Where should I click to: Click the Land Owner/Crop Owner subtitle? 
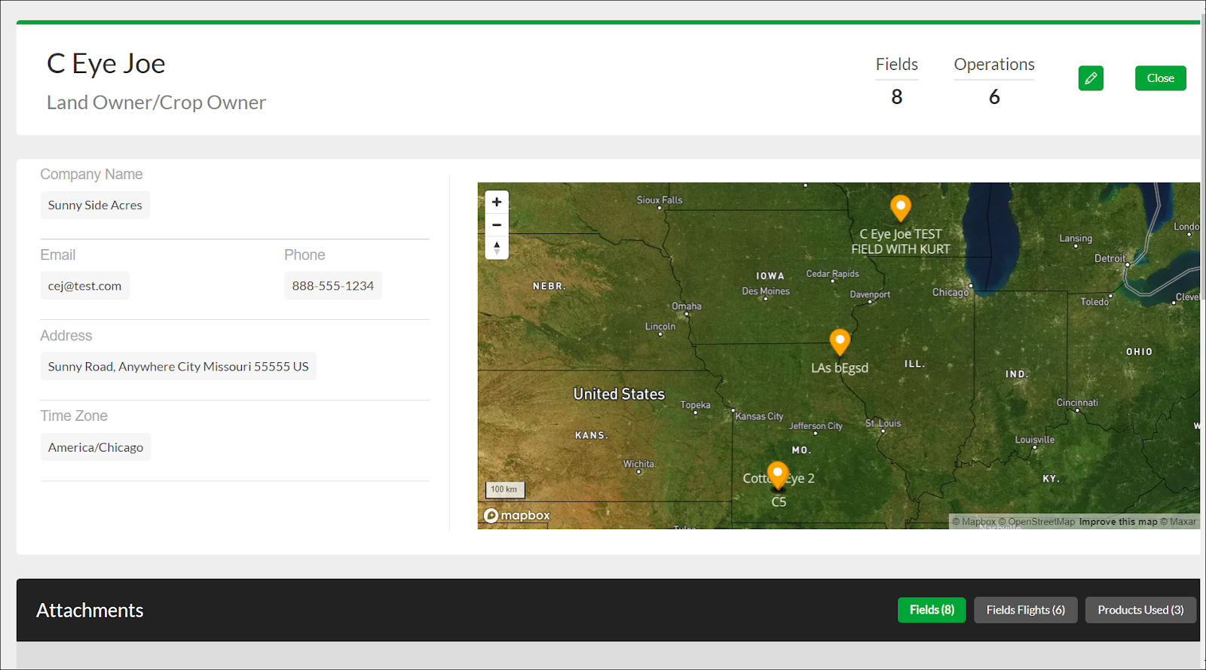click(x=156, y=102)
